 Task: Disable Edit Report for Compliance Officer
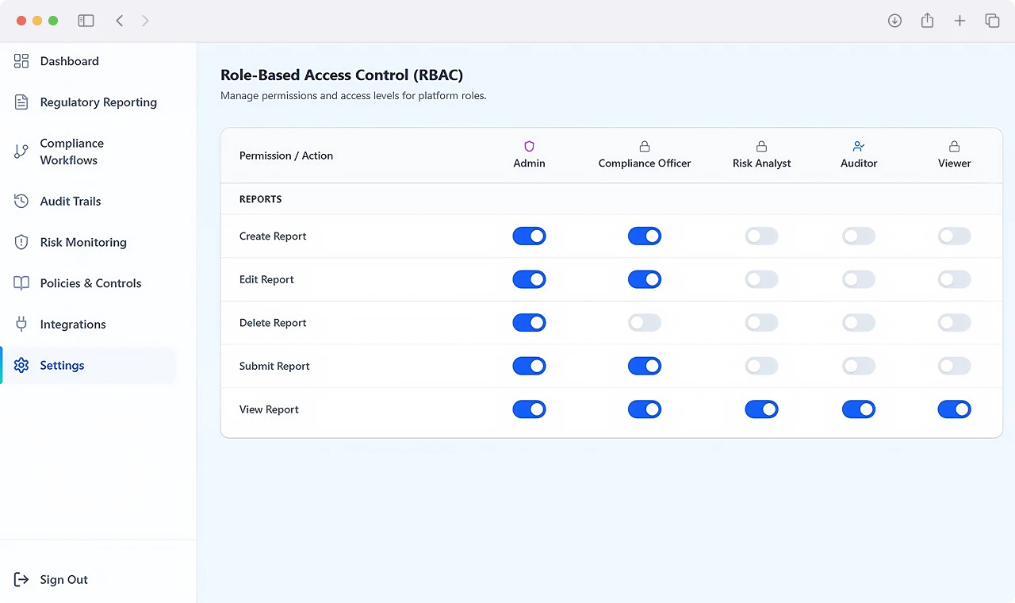[x=645, y=279]
